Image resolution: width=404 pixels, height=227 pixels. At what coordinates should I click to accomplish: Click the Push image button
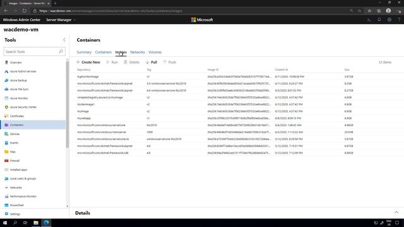point(170,62)
